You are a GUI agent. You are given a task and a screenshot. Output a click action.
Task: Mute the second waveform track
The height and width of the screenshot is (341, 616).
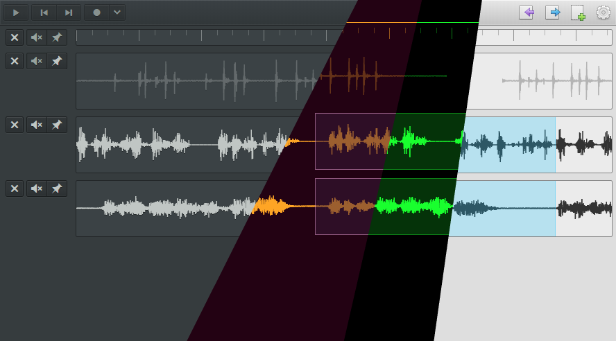click(x=37, y=125)
